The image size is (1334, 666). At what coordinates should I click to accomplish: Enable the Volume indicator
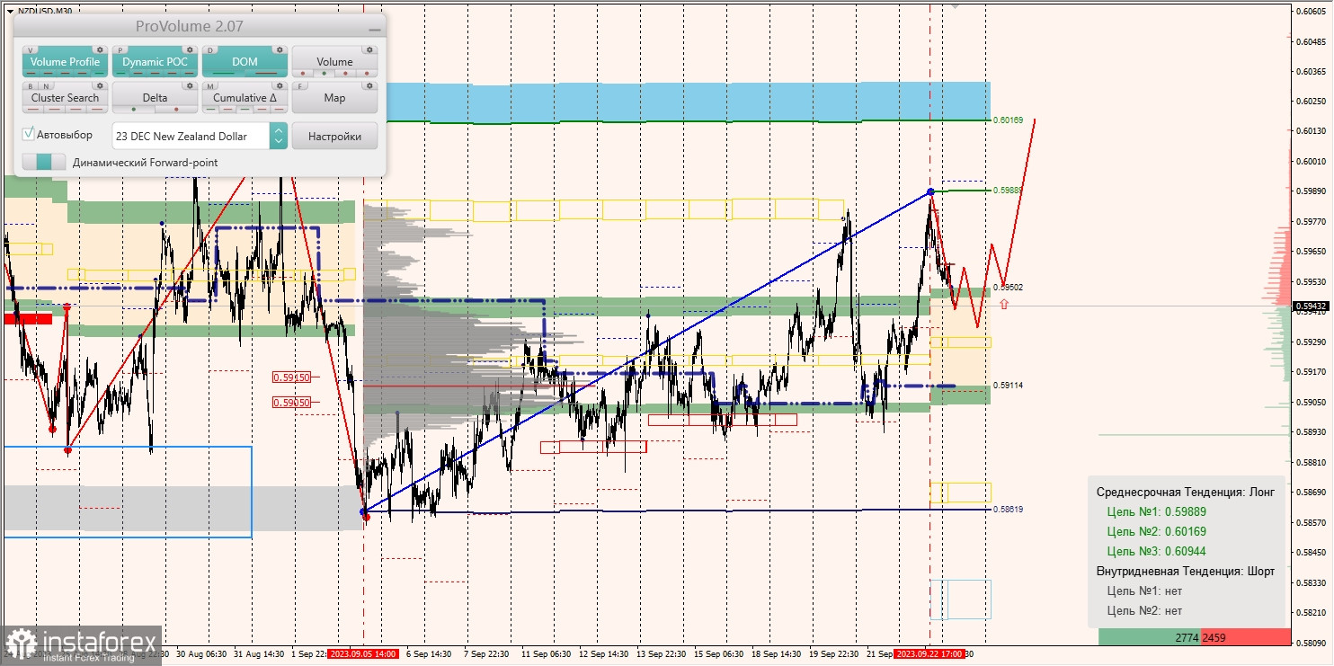point(334,62)
